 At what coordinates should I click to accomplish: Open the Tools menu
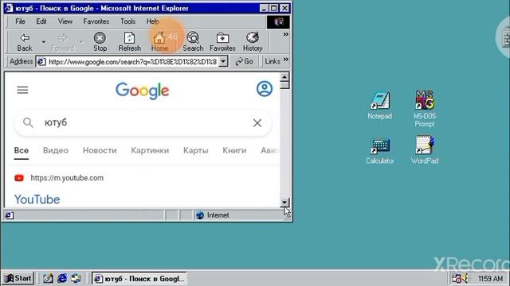point(127,21)
